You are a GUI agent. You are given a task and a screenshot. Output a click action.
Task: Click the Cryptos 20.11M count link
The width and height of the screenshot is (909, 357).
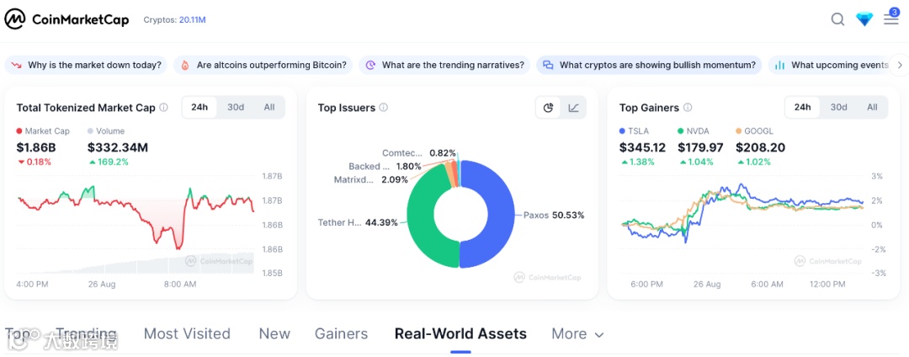coord(174,19)
